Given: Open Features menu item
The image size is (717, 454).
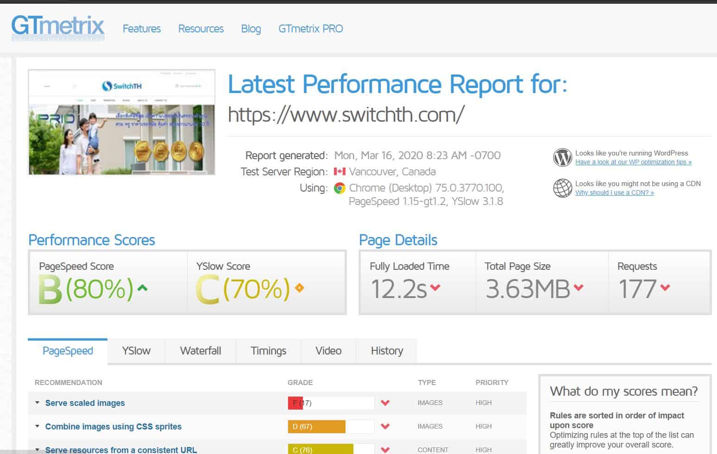Looking at the screenshot, I should click(142, 29).
